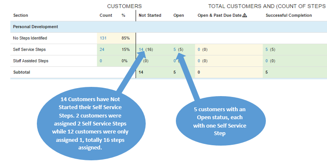Click the Successful Completion column header

289,15
